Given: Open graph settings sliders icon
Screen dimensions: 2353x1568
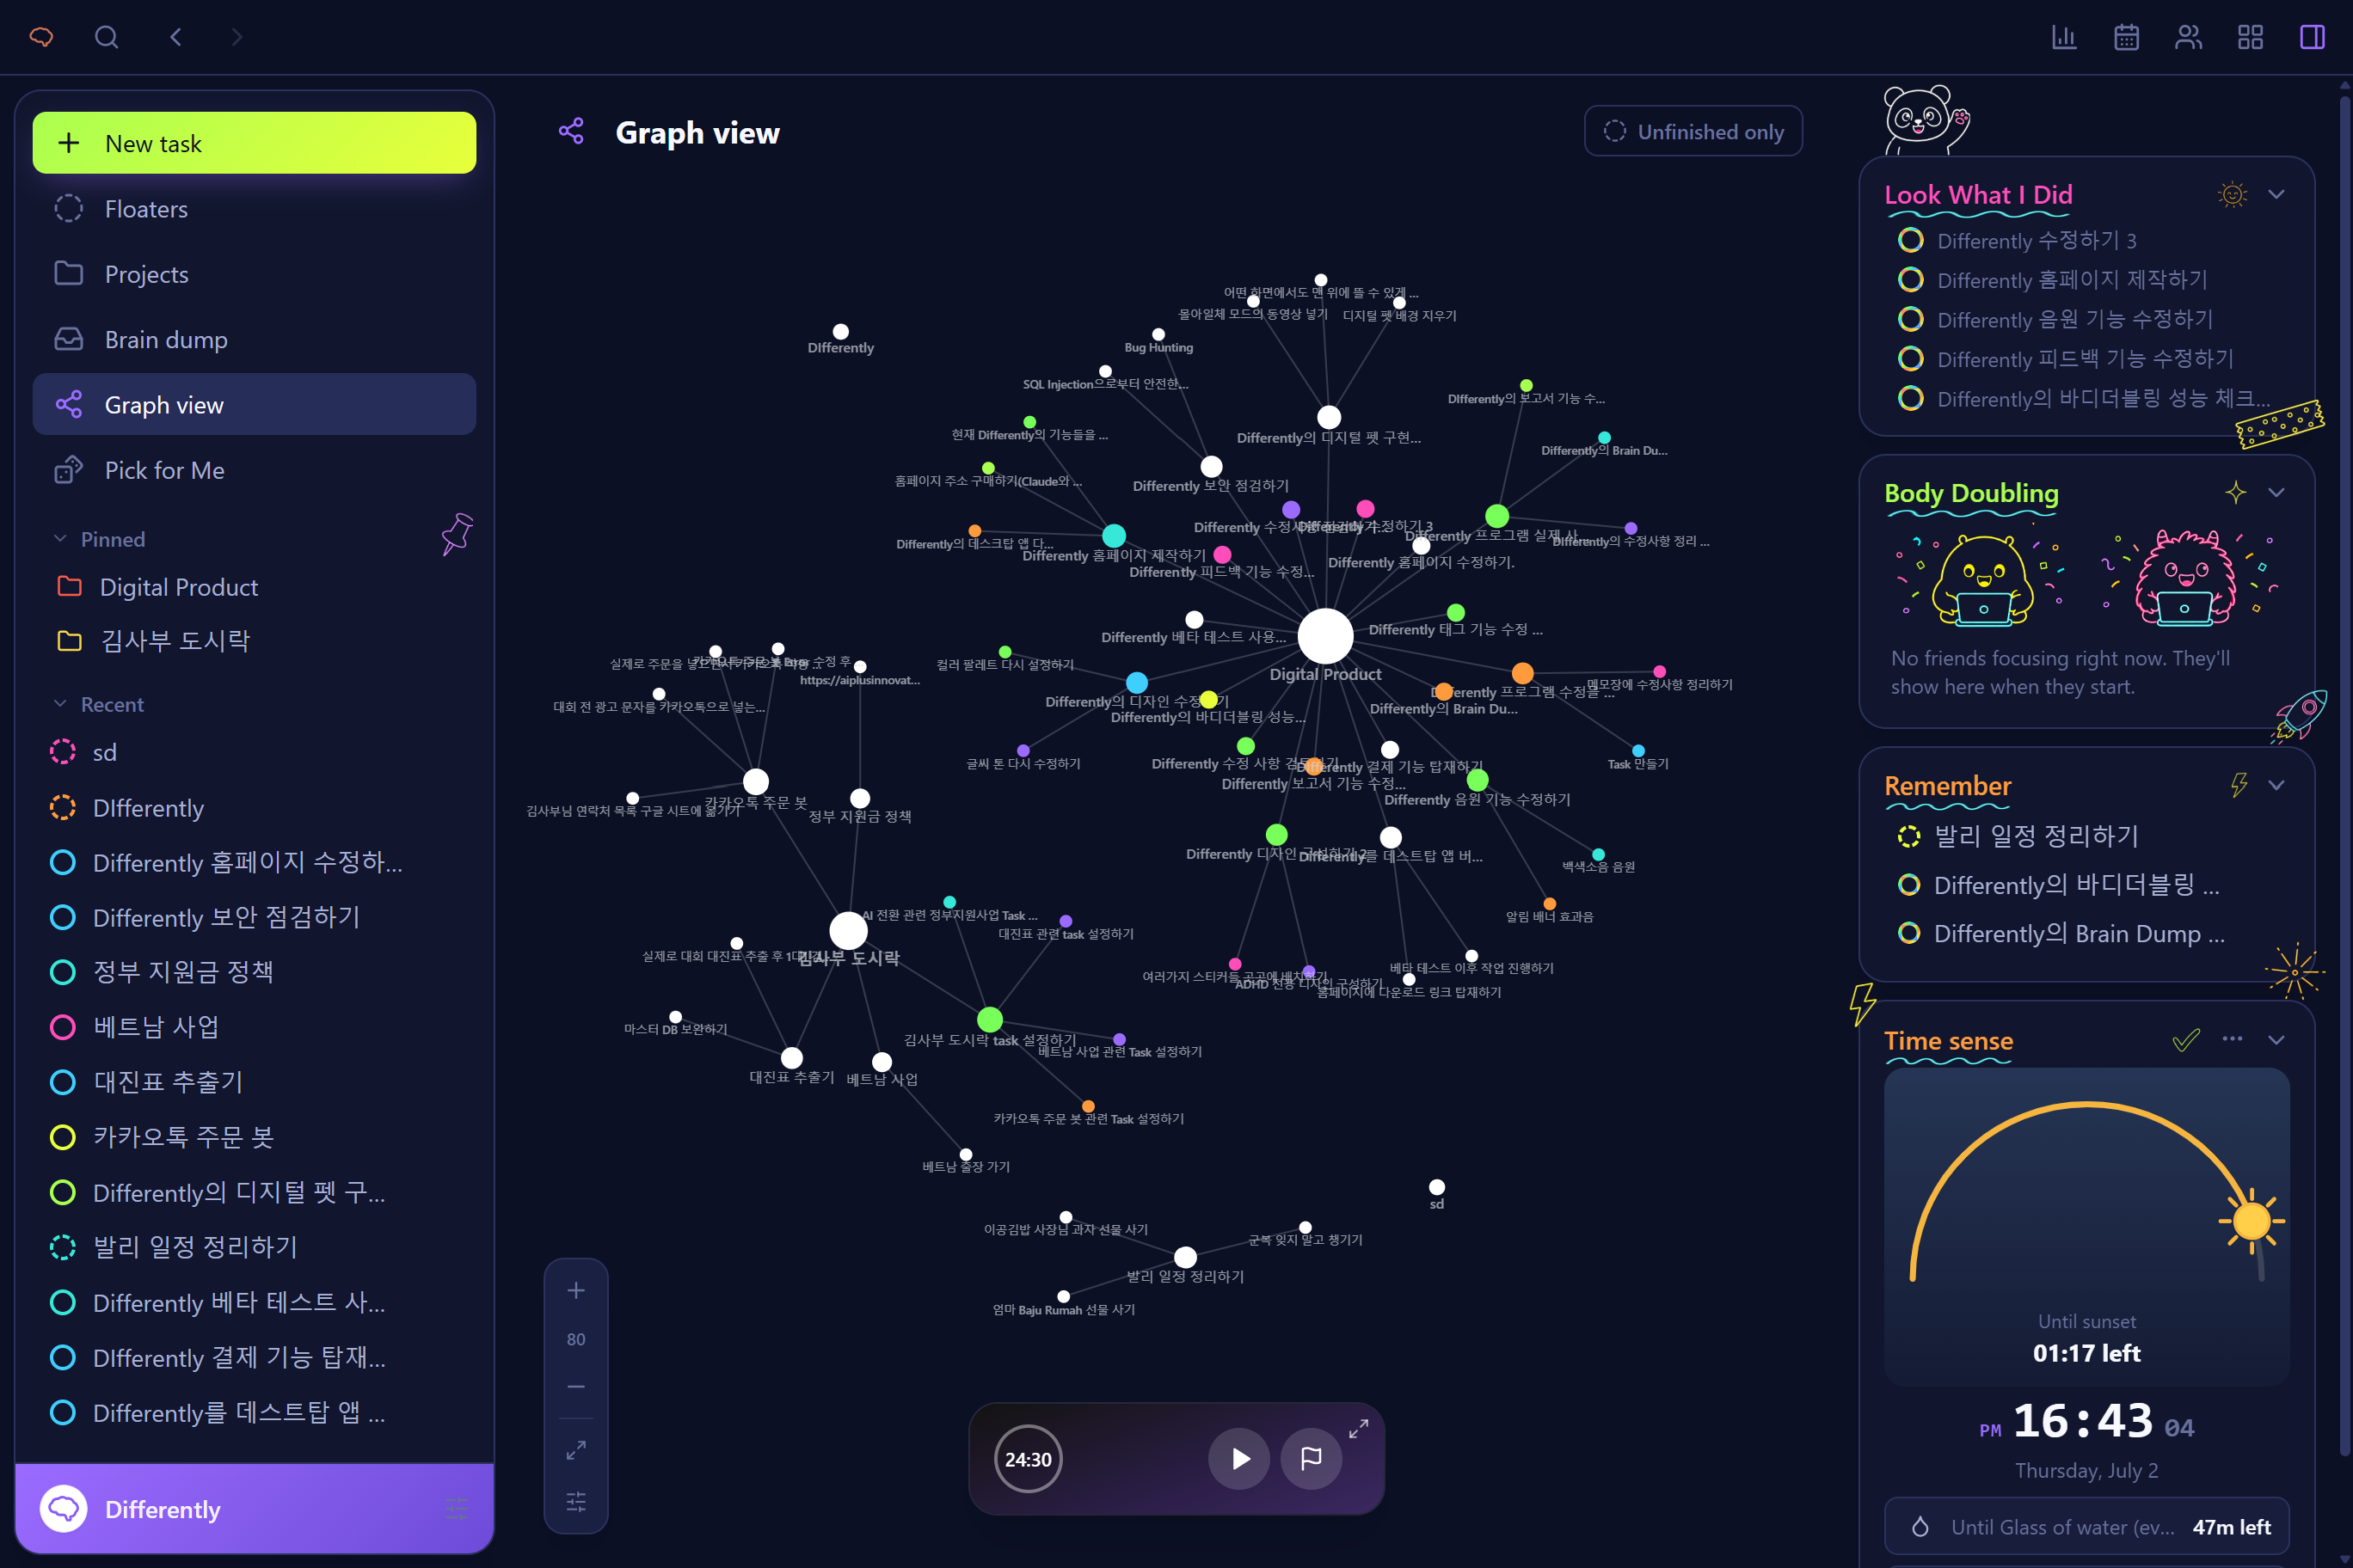Looking at the screenshot, I should pyautogui.click(x=576, y=1501).
